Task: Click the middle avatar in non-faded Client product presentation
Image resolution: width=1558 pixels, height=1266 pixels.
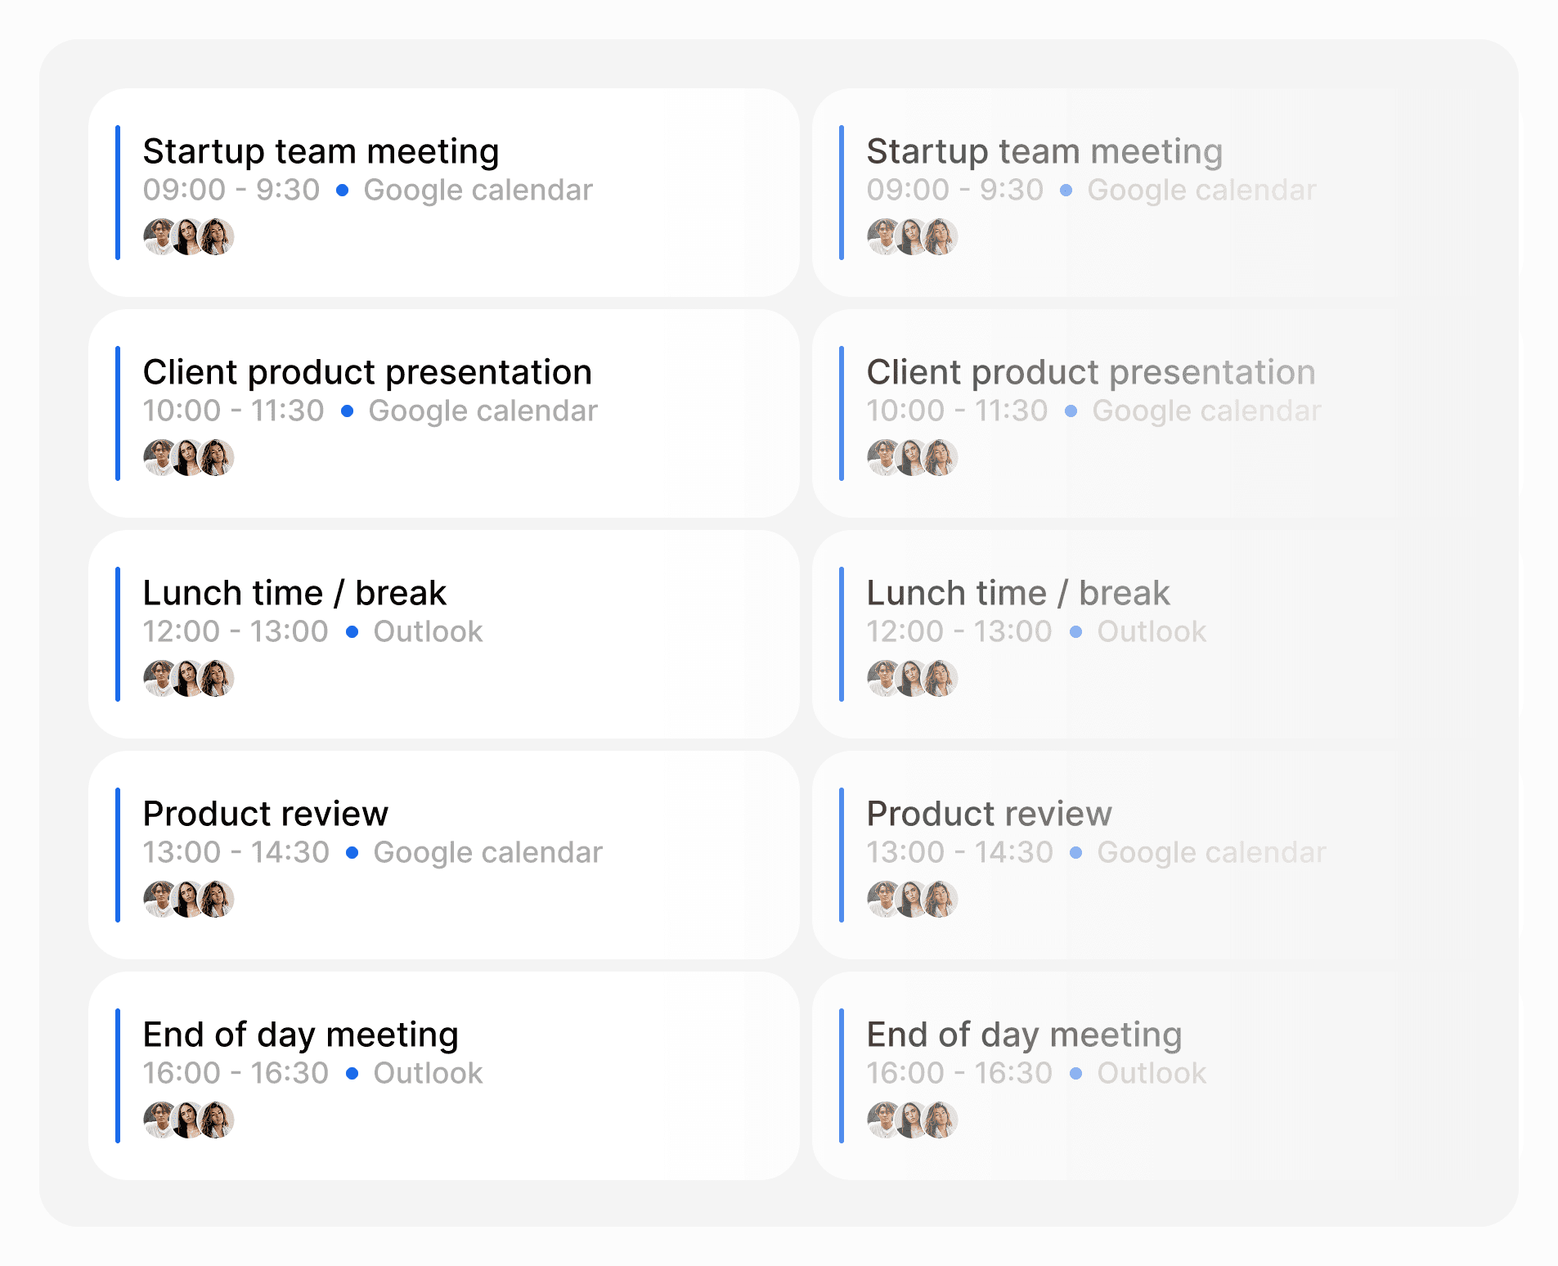Action: [189, 458]
